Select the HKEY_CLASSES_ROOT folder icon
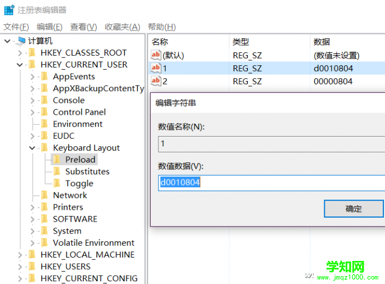This screenshot has width=385, height=284. coord(32,53)
